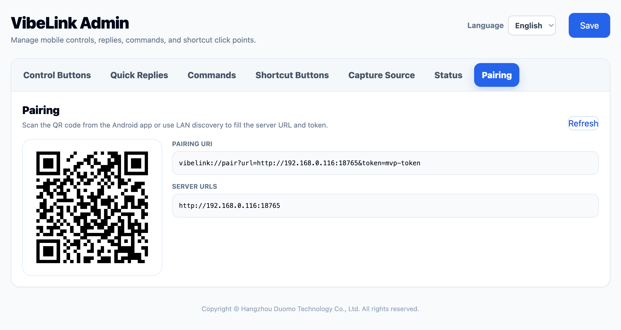This screenshot has height=330, width=621.
Task: Click the Language label text
Action: point(485,25)
